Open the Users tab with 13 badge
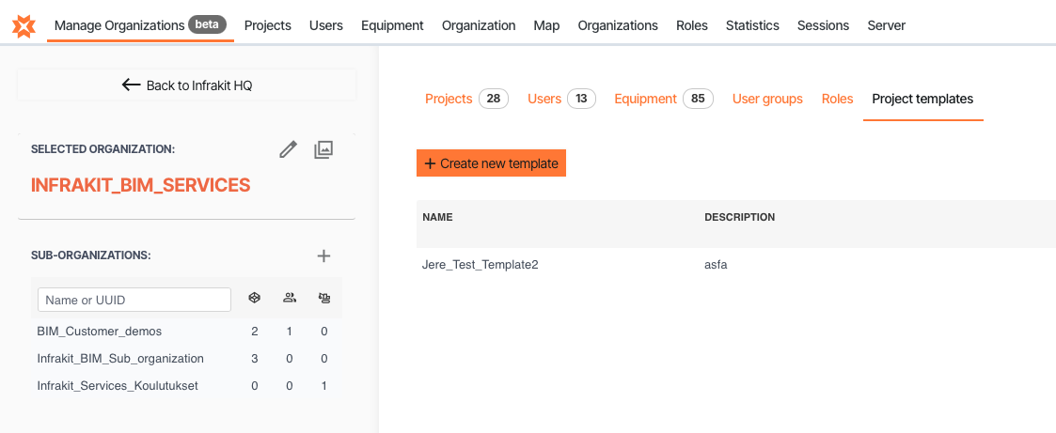The image size is (1056, 433). point(544,99)
